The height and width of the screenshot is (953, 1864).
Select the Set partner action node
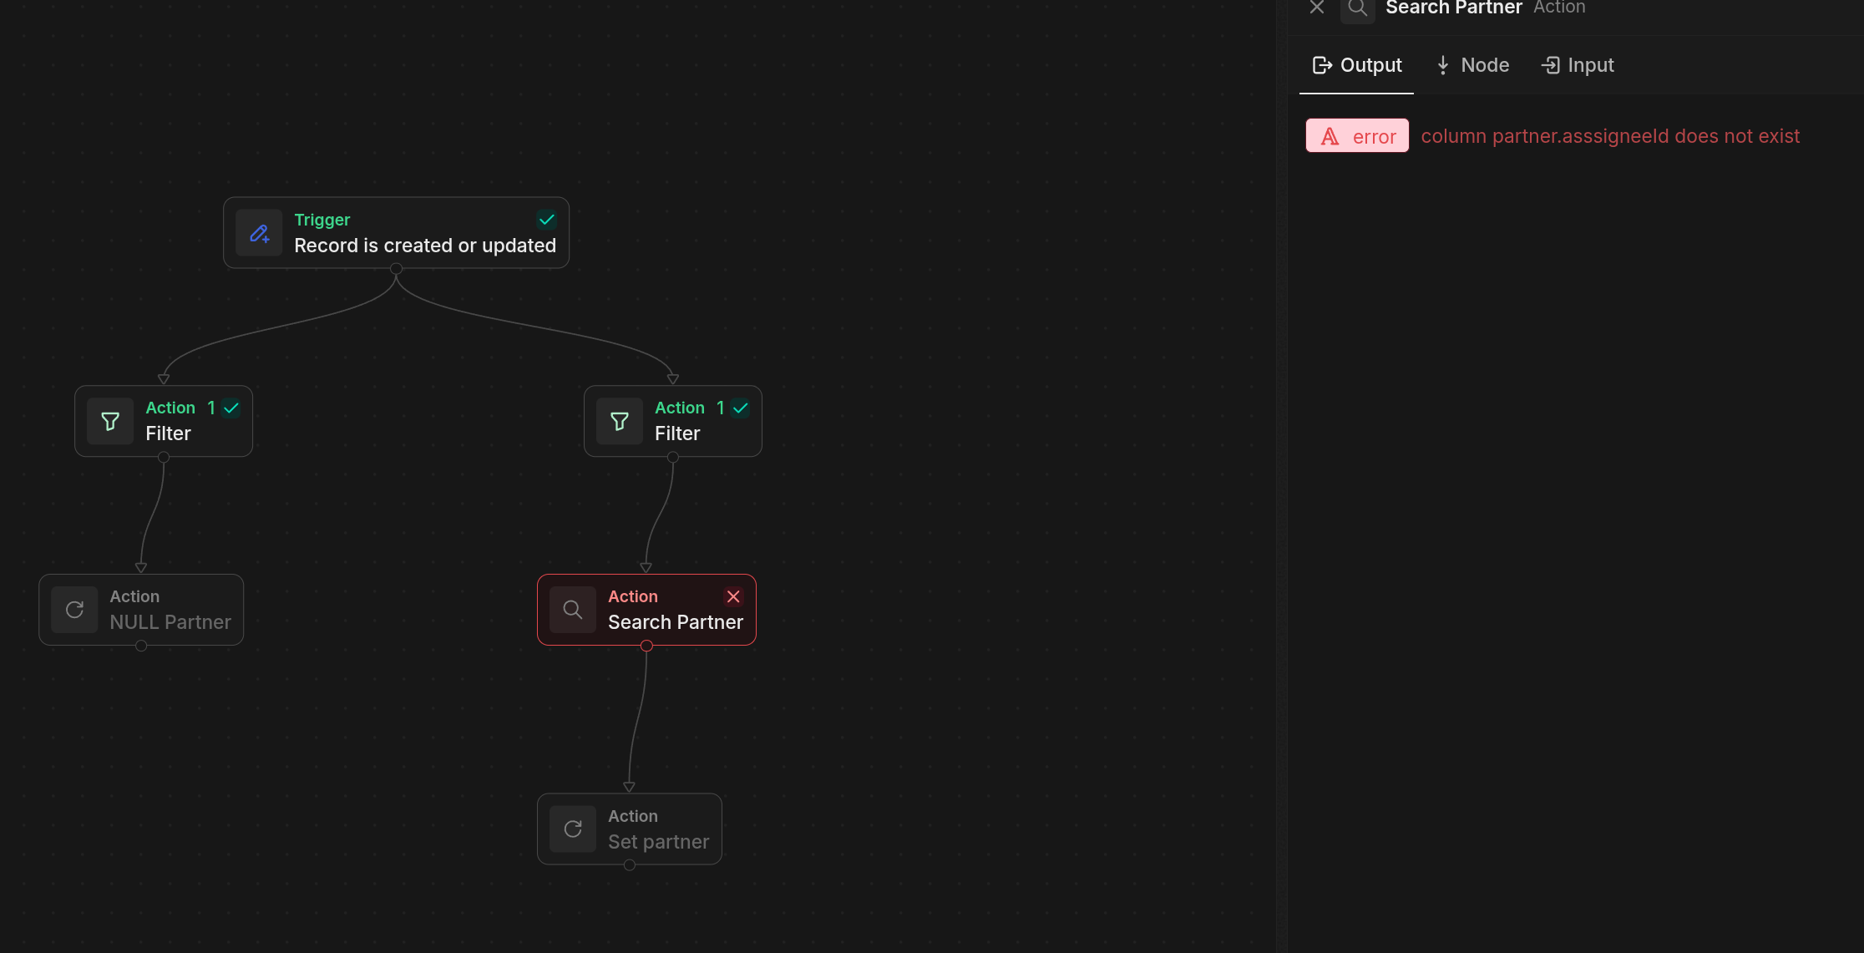(x=658, y=841)
